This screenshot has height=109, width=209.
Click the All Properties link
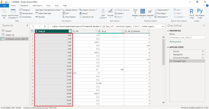point(175,42)
